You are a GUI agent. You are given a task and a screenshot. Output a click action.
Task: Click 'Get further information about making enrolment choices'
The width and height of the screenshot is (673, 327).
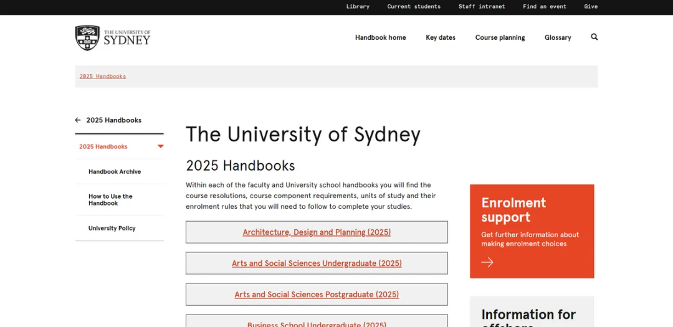click(x=530, y=239)
